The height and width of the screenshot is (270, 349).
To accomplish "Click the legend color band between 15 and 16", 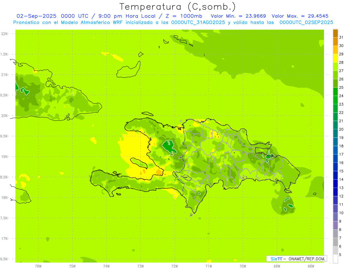I will point(335,167).
